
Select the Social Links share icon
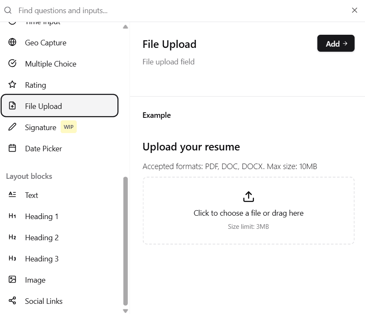12,301
